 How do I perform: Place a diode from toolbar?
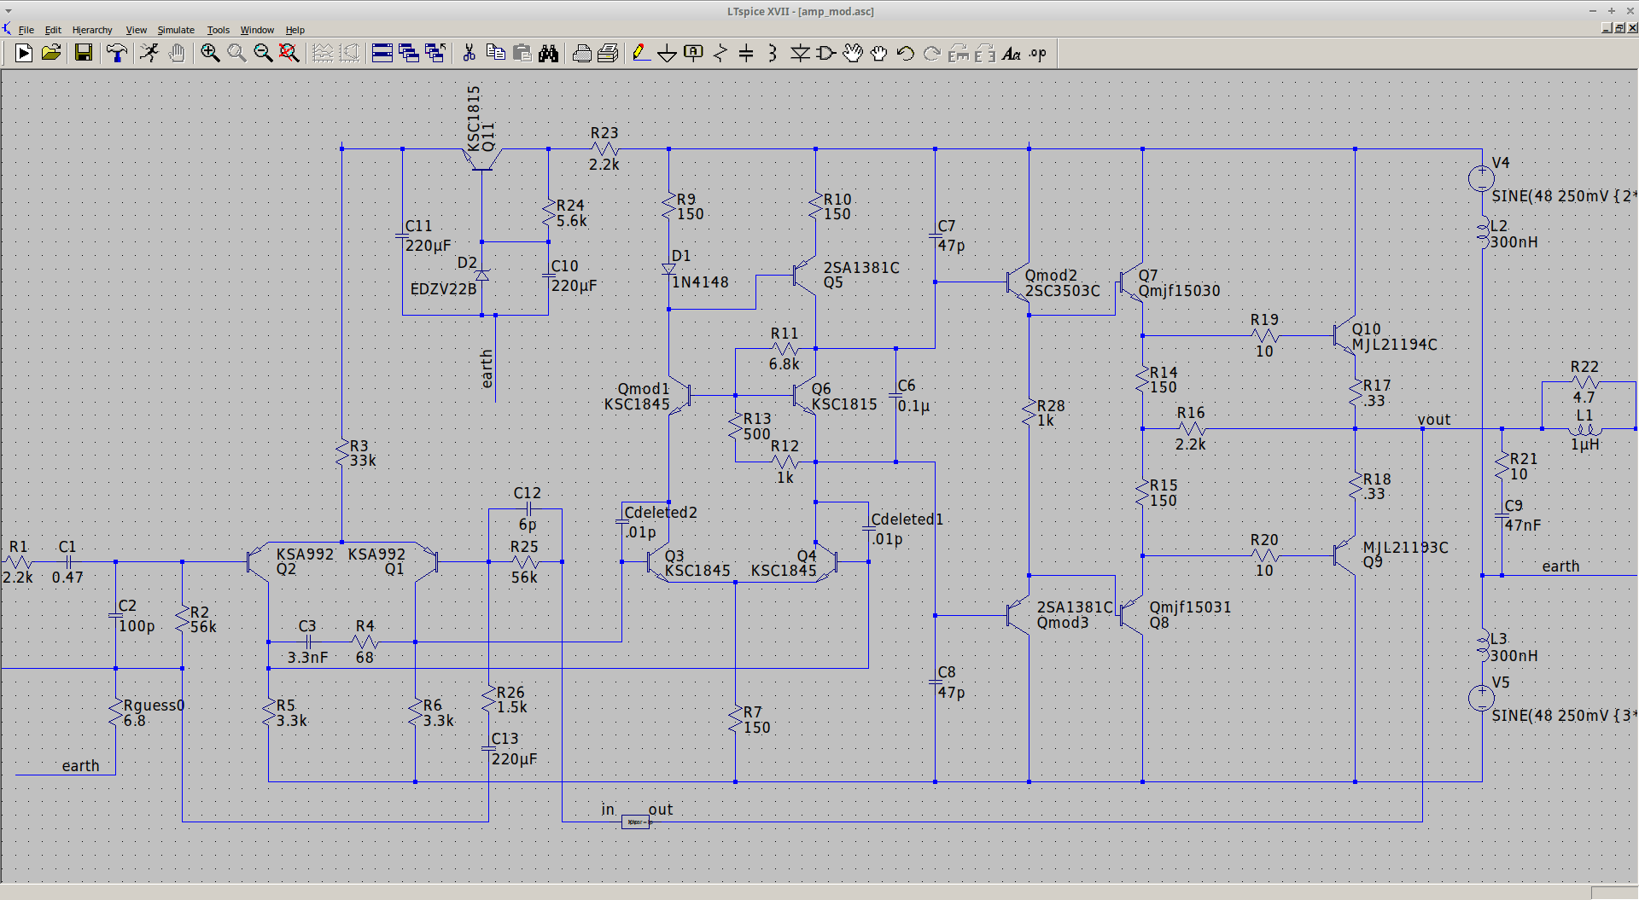pyautogui.click(x=800, y=54)
